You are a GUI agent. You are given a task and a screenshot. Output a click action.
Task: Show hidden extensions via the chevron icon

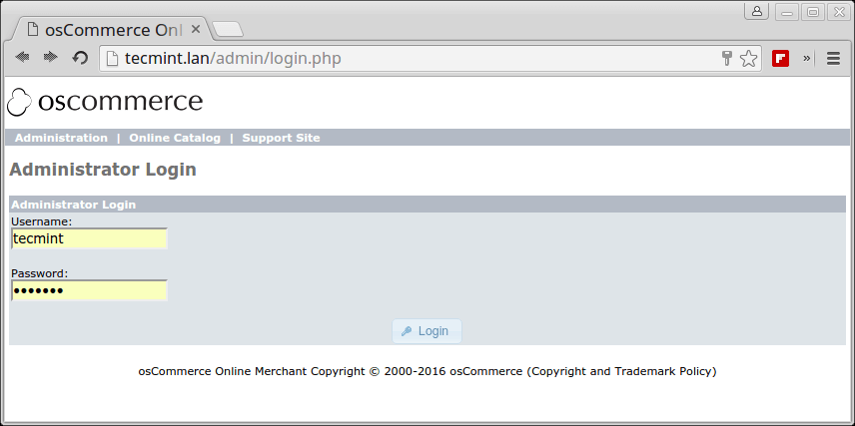(x=806, y=58)
